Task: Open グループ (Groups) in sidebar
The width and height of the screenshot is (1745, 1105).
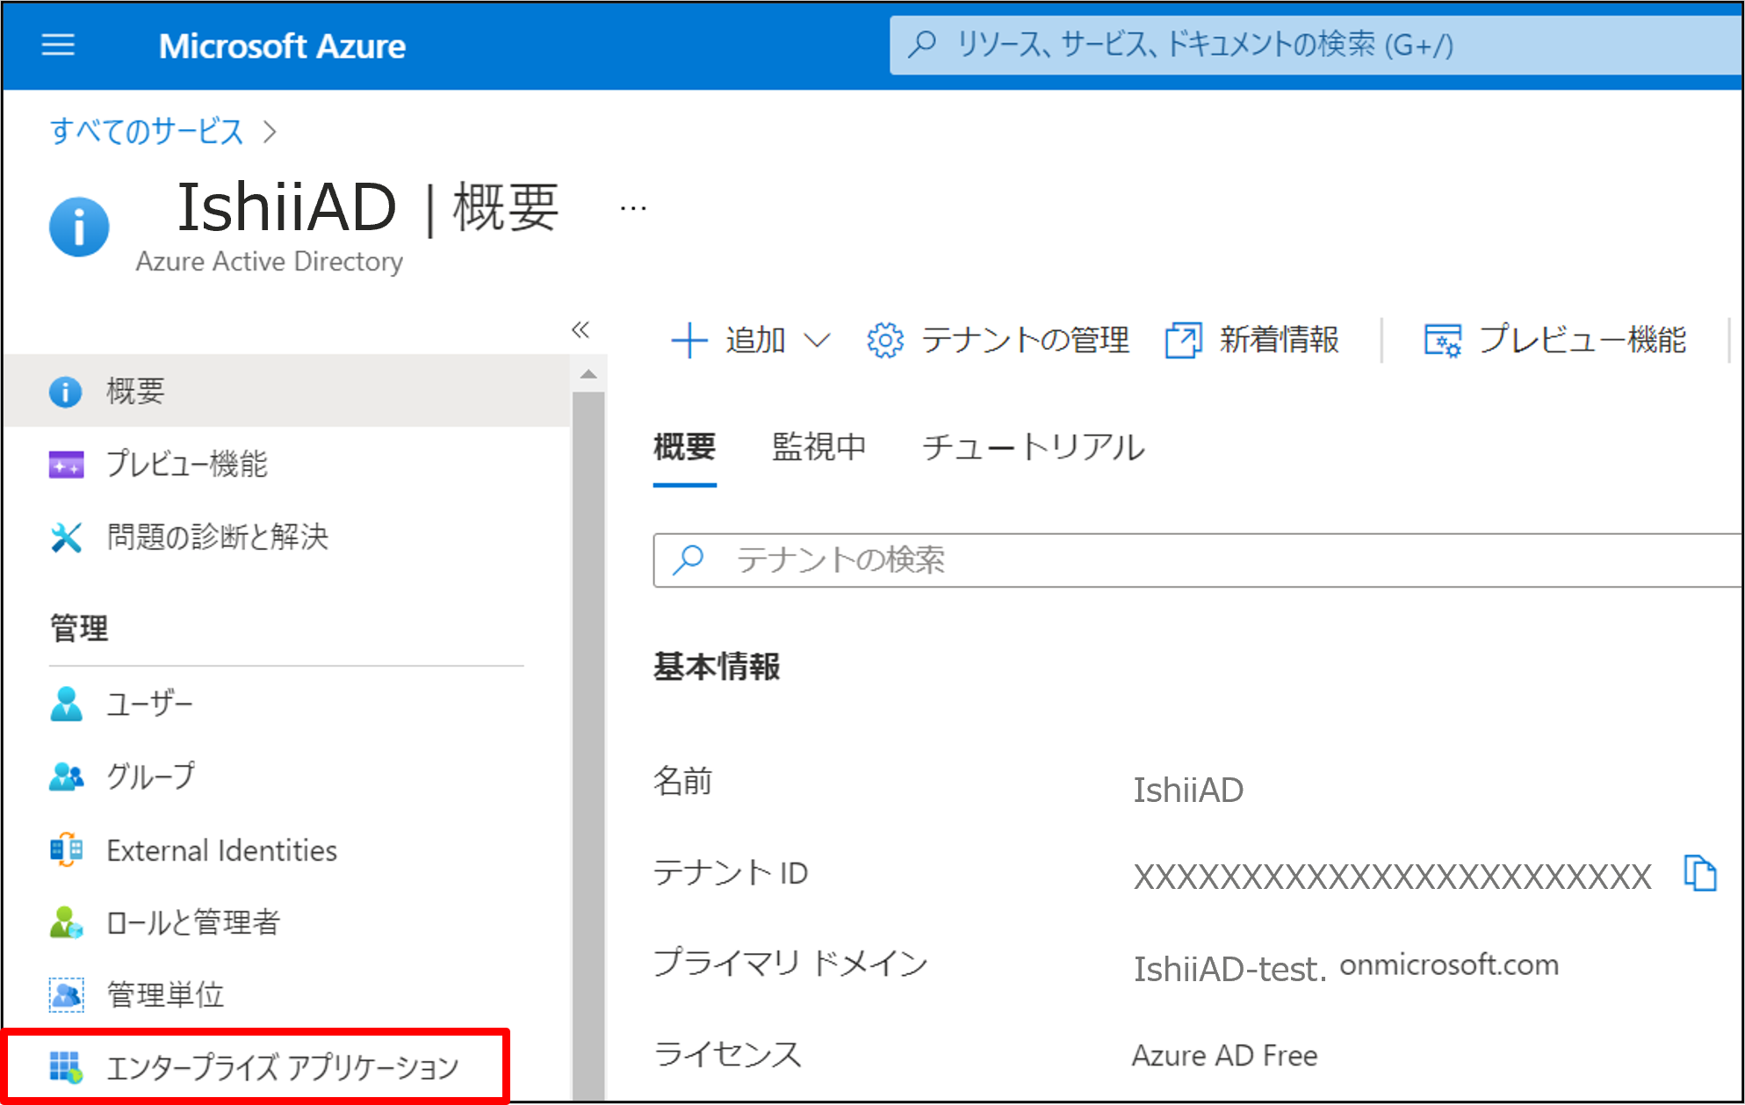Action: pos(150,776)
